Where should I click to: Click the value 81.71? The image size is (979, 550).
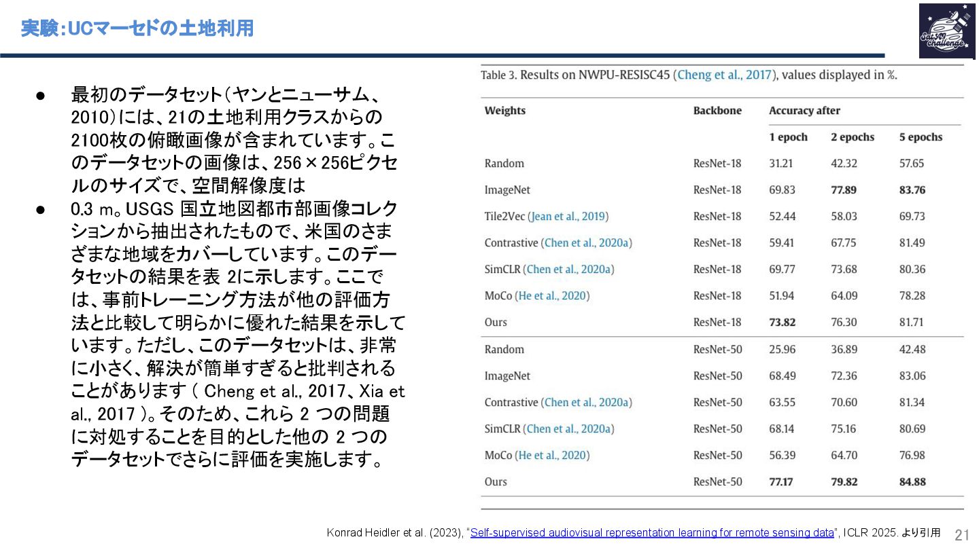point(912,323)
